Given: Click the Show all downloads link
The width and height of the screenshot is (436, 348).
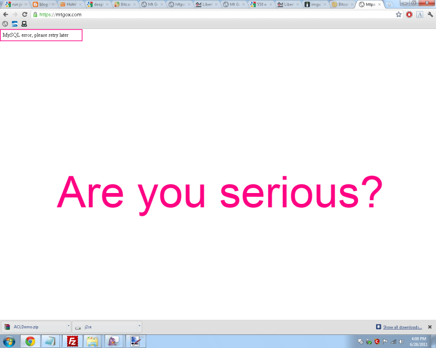Looking at the screenshot, I should (x=402, y=327).
